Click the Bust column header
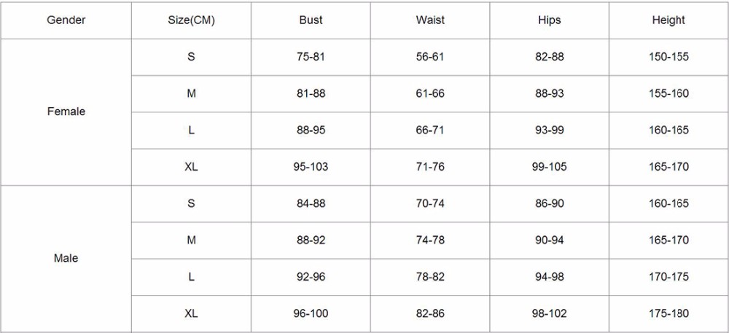This screenshot has width=729, height=333. tap(311, 20)
